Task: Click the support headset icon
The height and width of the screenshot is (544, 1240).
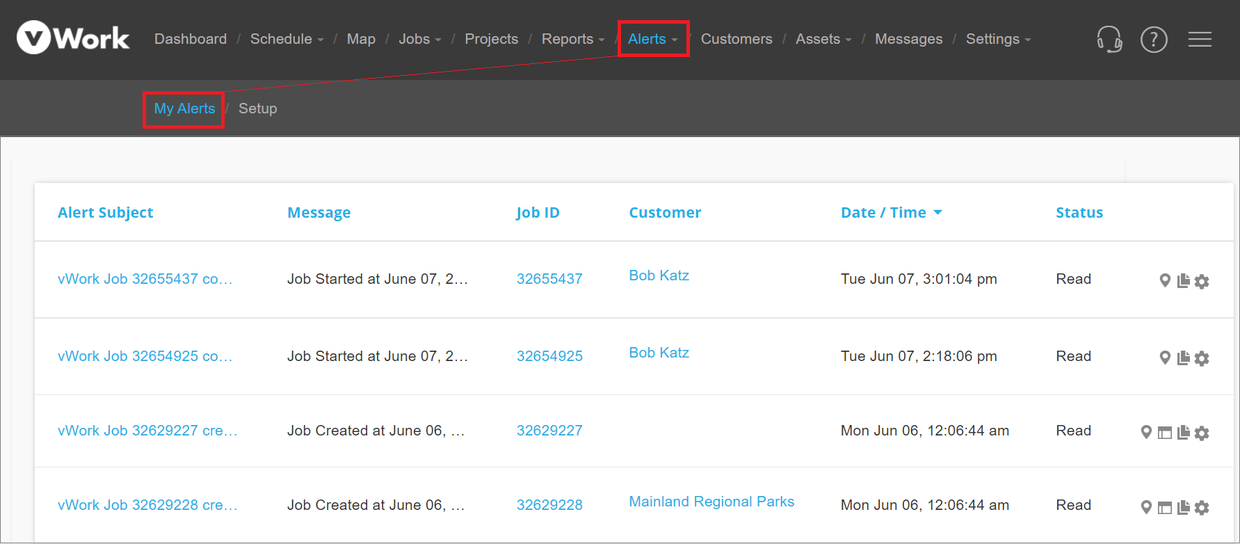Action: (x=1109, y=39)
